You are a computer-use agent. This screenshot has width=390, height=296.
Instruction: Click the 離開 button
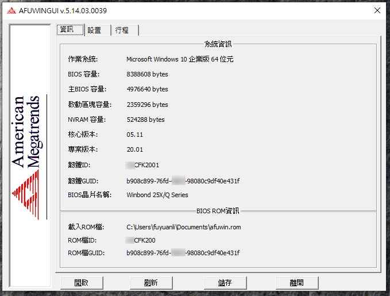click(297, 283)
